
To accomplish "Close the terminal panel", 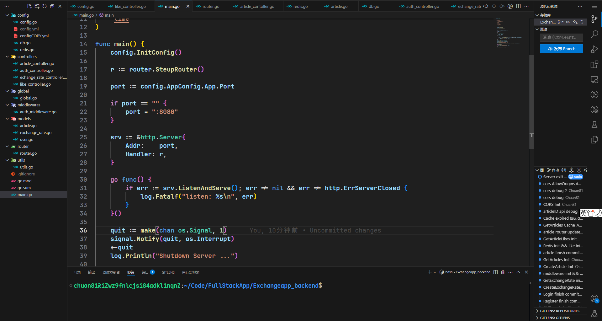I will coord(526,272).
